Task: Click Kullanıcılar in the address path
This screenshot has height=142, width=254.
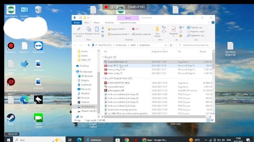Action: (x=121, y=45)
